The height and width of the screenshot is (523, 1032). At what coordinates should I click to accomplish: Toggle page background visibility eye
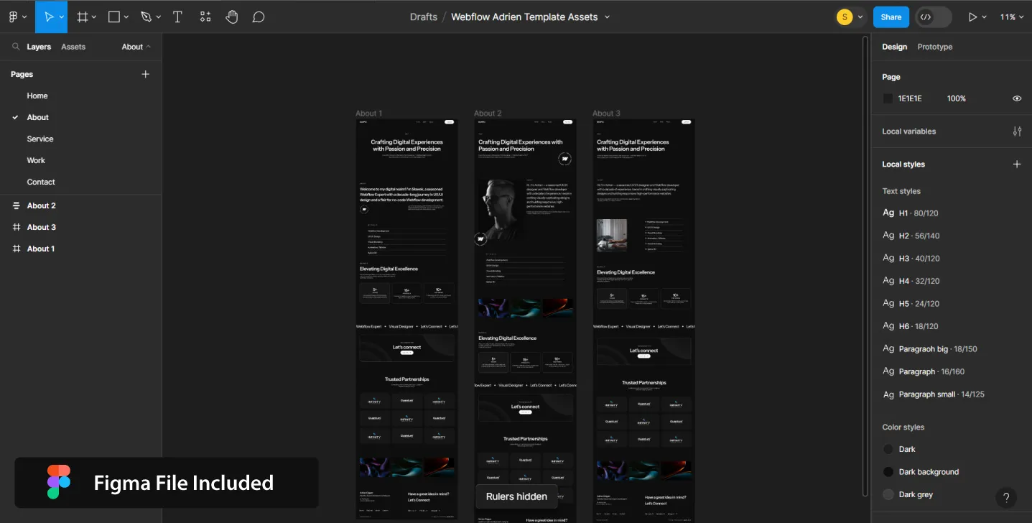[x=1017, y=98]
